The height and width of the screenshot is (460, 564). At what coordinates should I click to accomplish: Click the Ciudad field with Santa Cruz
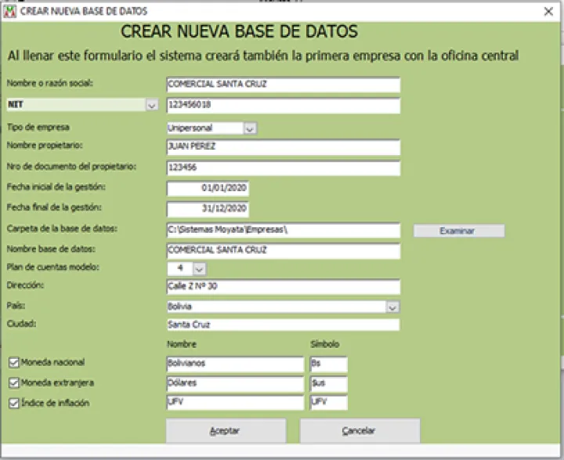(x=283, y=324)
